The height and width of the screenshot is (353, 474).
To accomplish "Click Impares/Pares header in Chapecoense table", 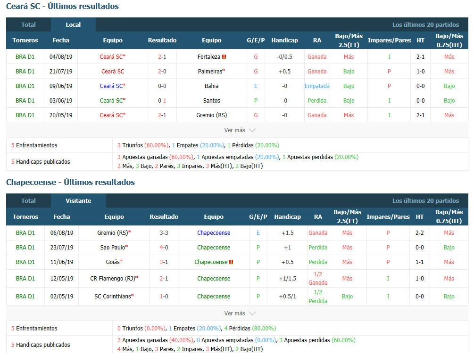I will coord(388,217).
